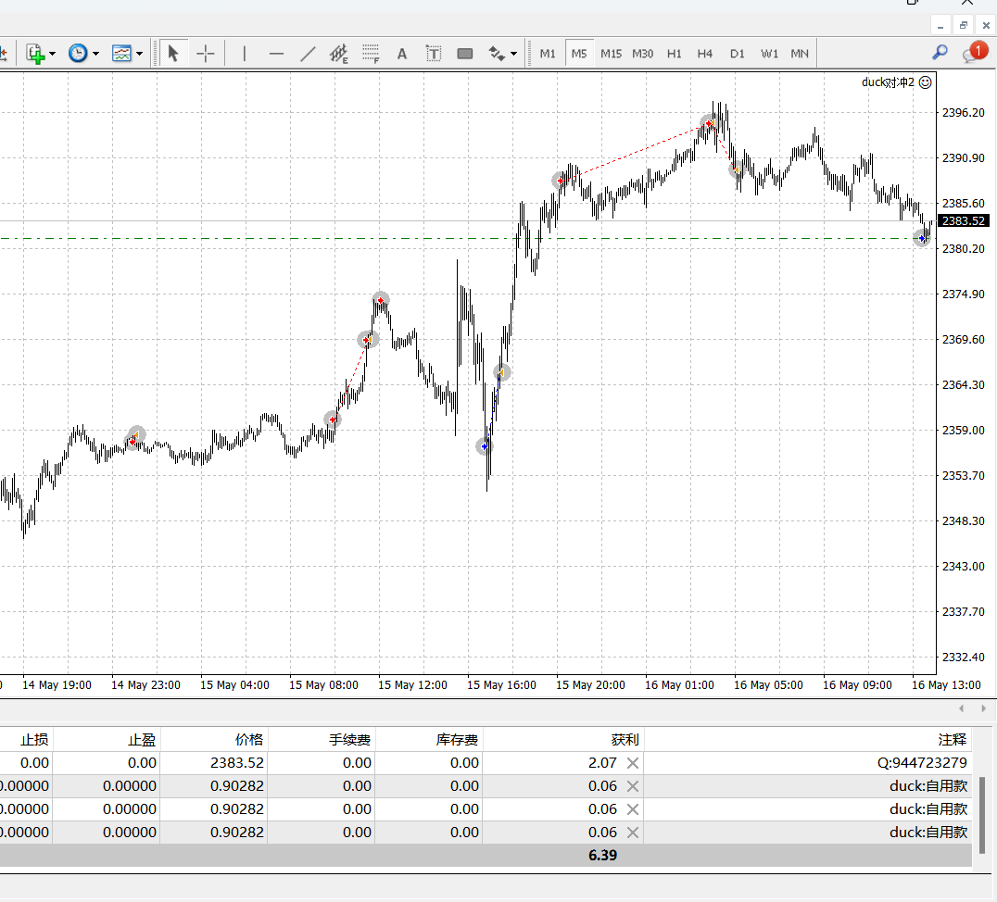Select the text tool (A)
The height and width of the screenshot is (902, 997).
coord(402,54)
